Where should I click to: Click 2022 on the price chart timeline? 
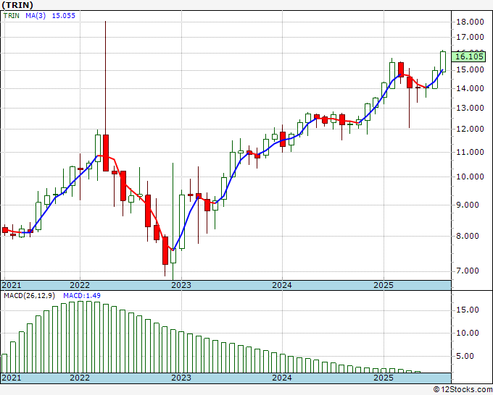pos(80,285)
